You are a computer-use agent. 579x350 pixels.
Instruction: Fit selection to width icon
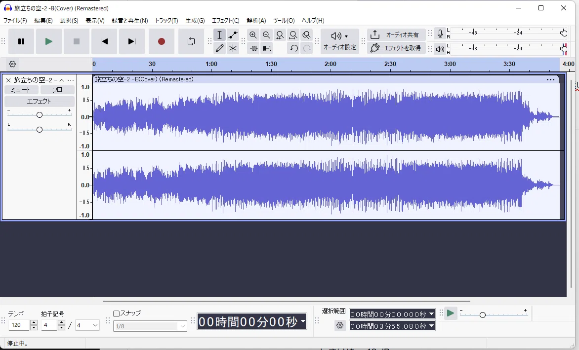280,35
